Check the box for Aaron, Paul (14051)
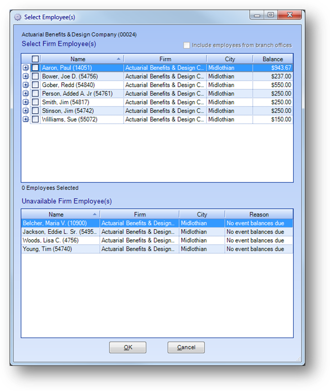The width and height of the screenshot is (330, 391). pos(35,68)
